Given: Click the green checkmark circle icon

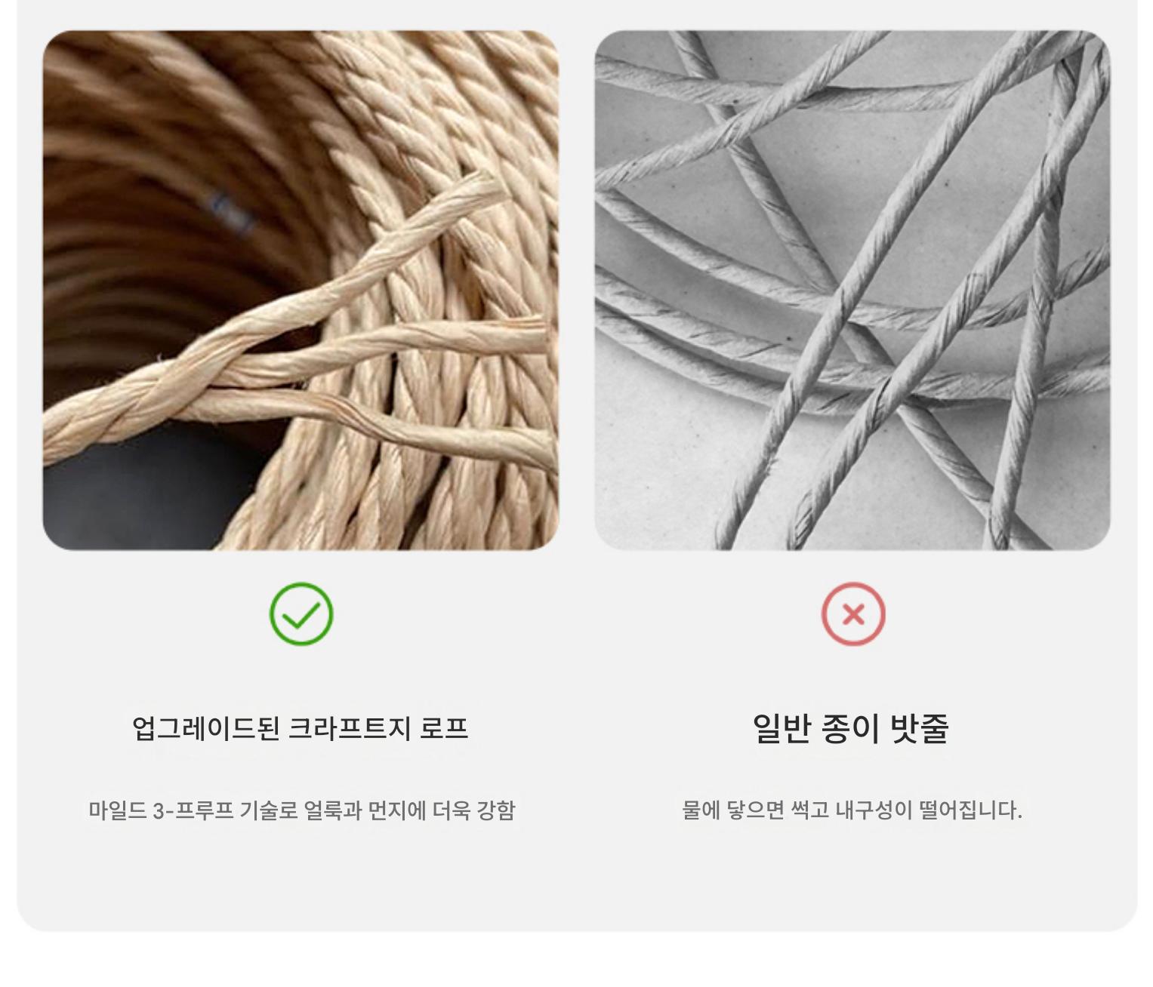Looking at the screenshot, I should 301,614.
